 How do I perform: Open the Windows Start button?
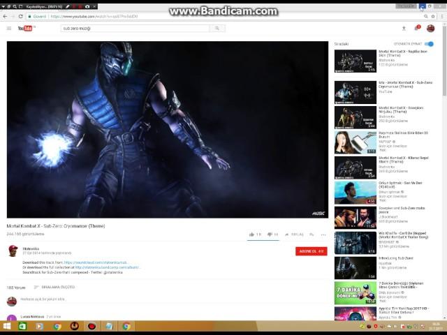tap(6, 326)
